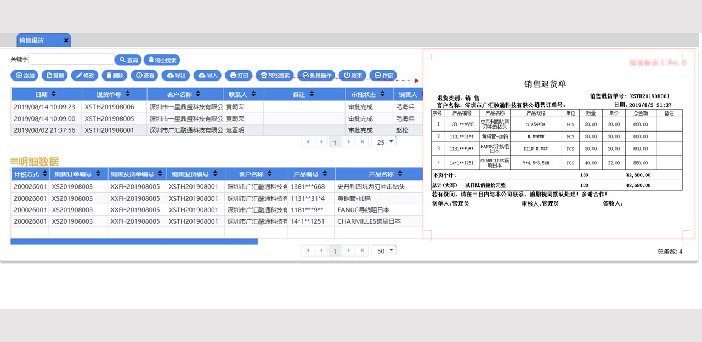The image size is (702, 342).
Task: Open the page size dropdown showing 25
Action: point(383,141)
